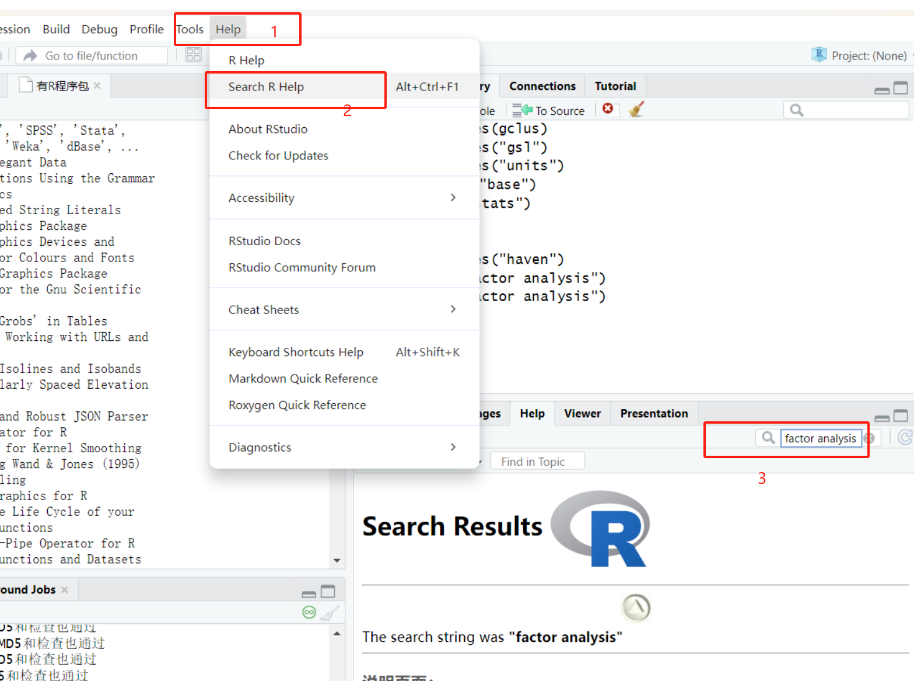Open RStudio Docs
This screenshot has width=914, height=681.
pyautogui.click(x=344, y=241)
